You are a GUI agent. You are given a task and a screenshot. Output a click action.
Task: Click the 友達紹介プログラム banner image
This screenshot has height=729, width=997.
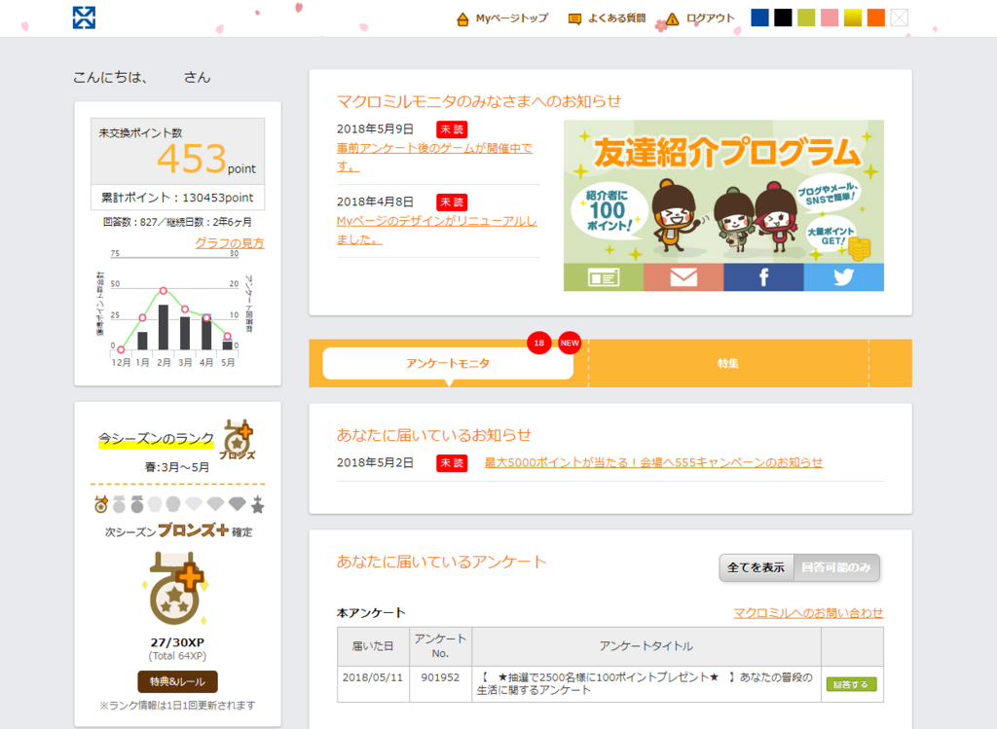point(723,192)
